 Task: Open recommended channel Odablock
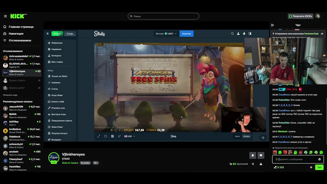pyautogui.click(x=22, y=138)
